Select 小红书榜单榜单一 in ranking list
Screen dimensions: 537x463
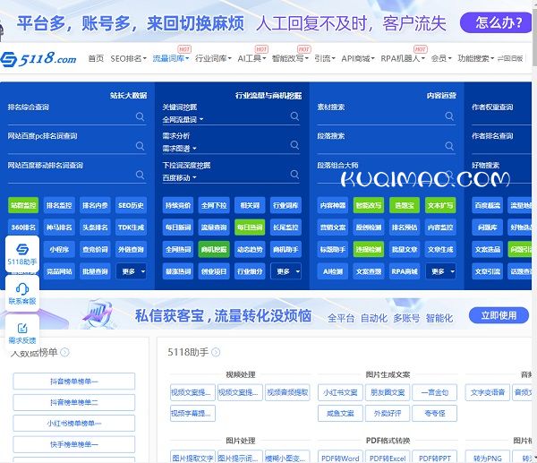coord(74,424)
